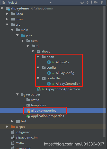107x149 pixels.
Task: Hide the Project tool window
Action: [102, 2]
